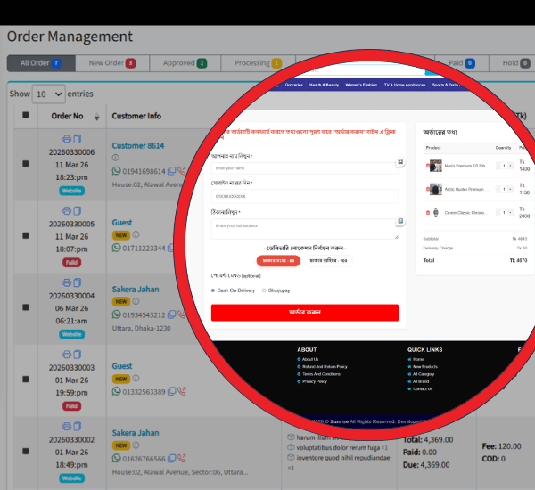535x490 pixels.
Task: Switch to Approved tab
Action: 185,63
